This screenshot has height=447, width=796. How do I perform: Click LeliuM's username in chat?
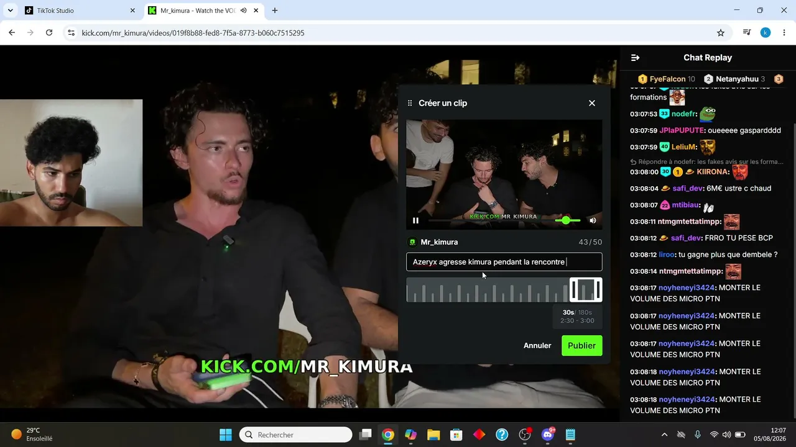[x=684, y=147]
